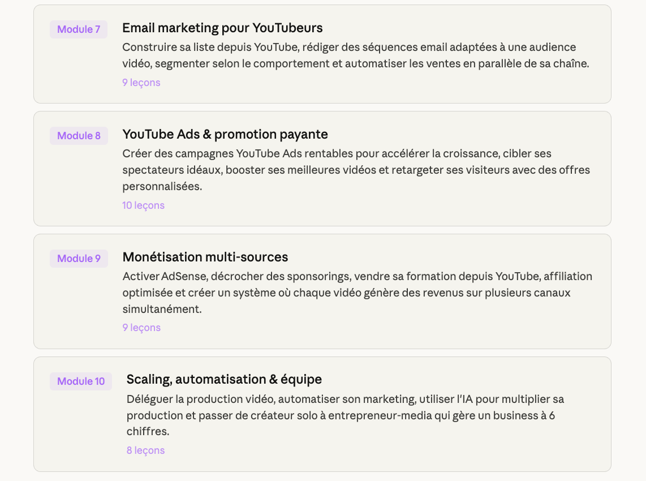
Task: Expand the Module 7 card
Action: point(566,85)
